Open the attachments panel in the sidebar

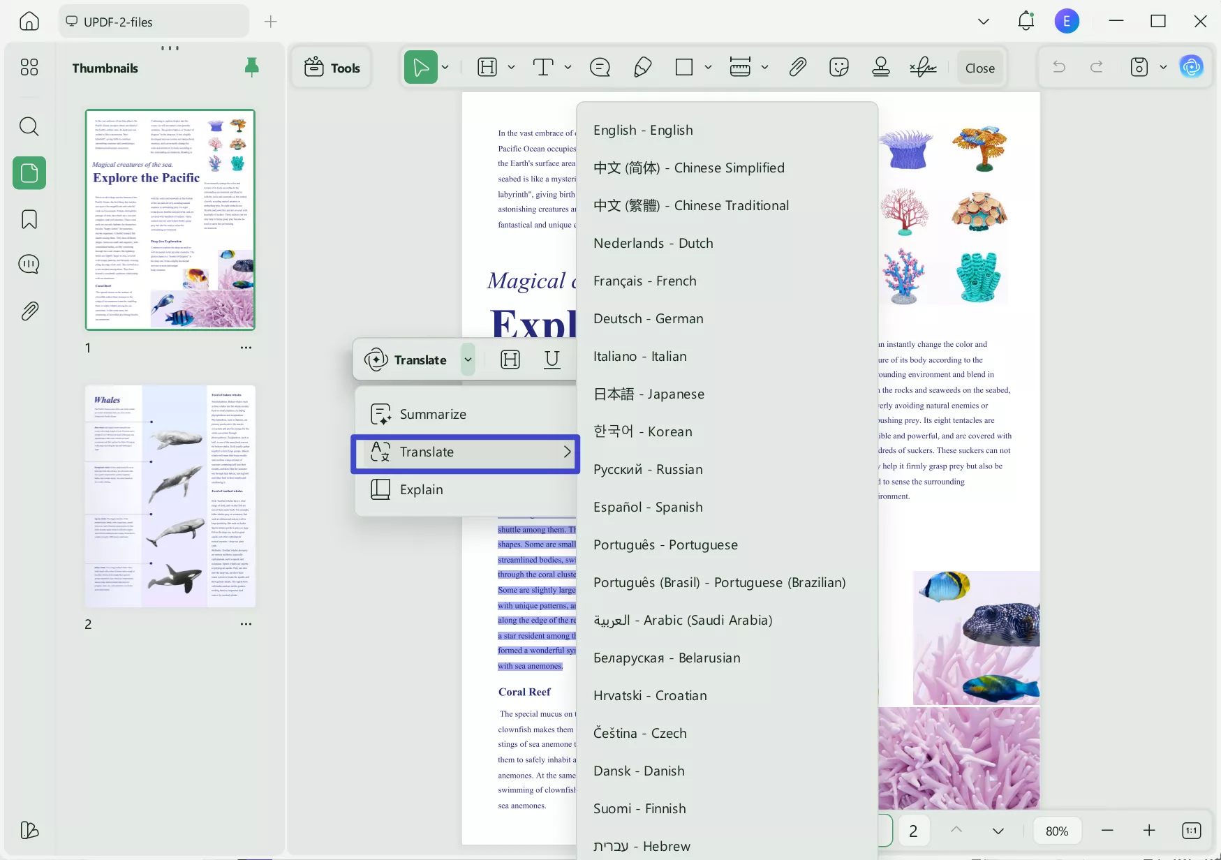[29, 311]
